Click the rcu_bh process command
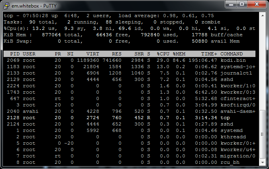269x169 pixels. pos(230,162)
